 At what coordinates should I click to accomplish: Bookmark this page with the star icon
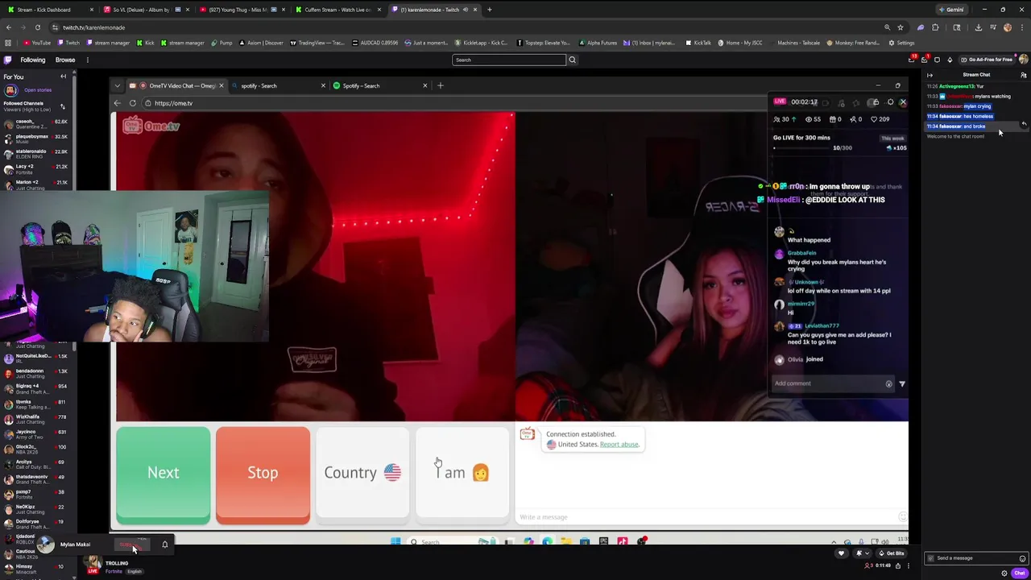pos(901,27)
